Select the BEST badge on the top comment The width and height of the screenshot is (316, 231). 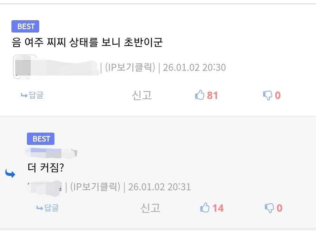(25, 26)
